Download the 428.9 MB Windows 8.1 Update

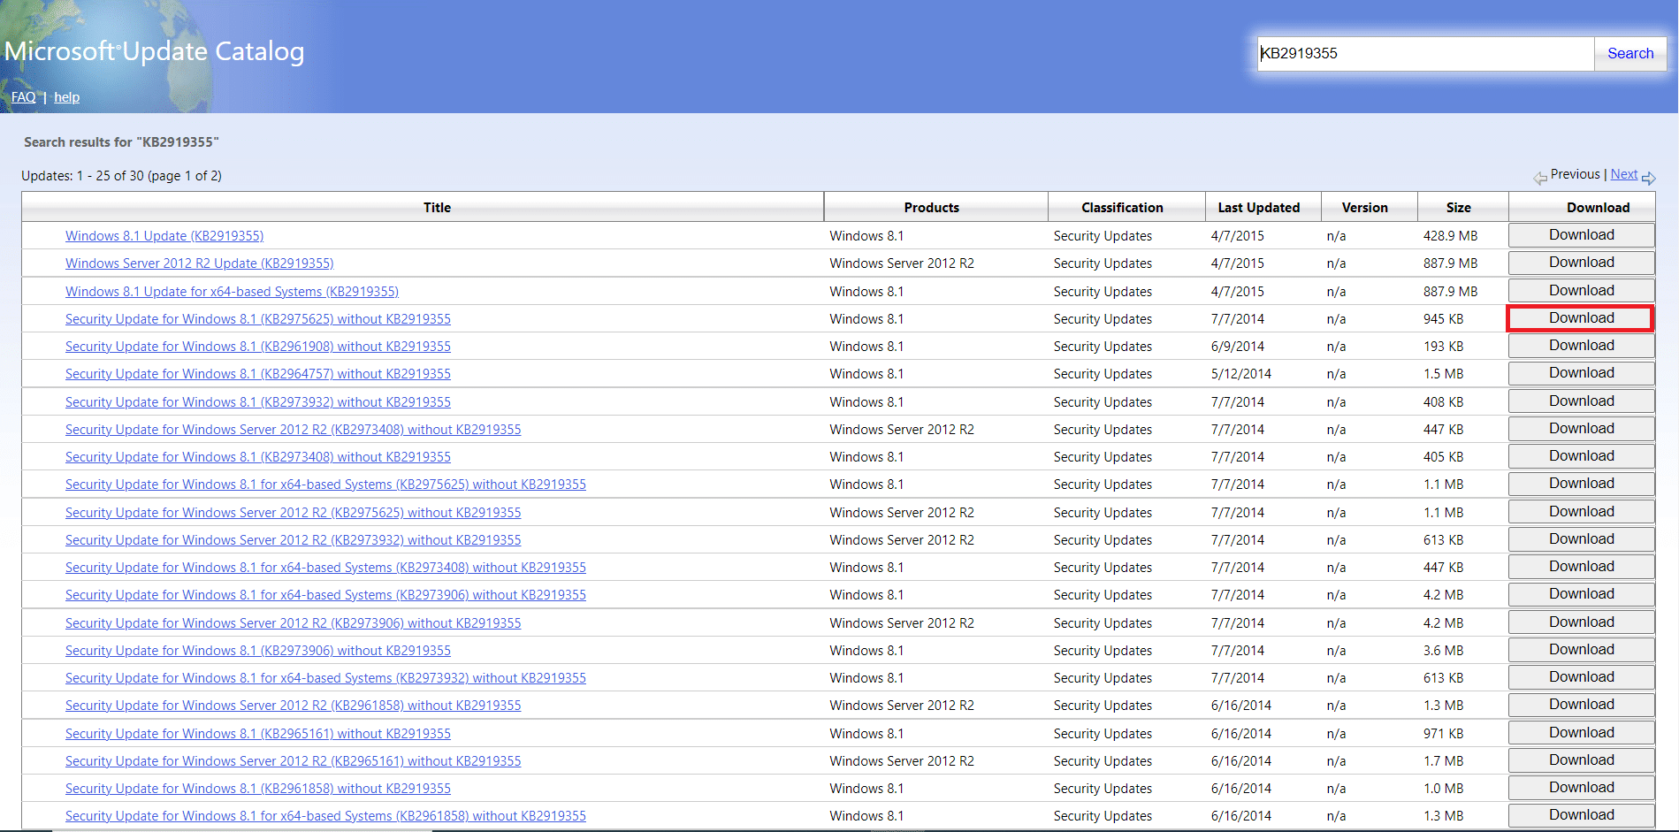coord(1581,235)
